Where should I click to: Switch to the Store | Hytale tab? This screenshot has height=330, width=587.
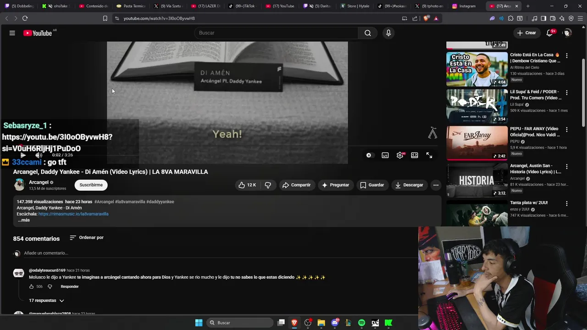tap(355, 6)
